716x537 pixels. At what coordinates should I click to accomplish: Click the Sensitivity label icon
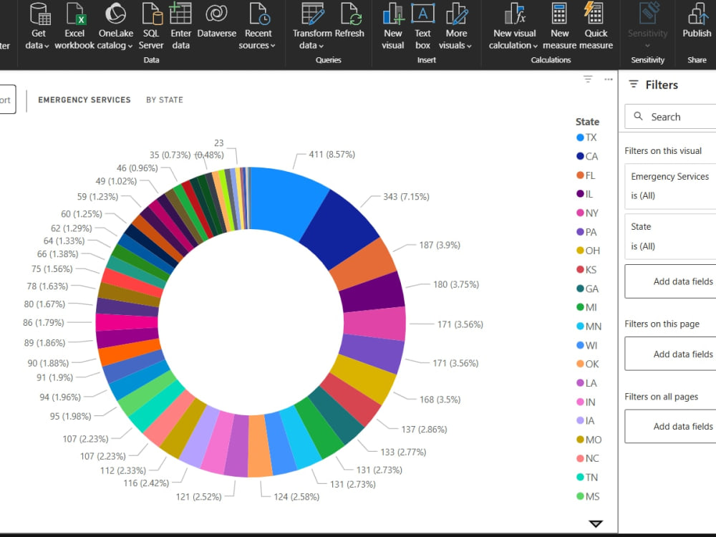(649, 13)
